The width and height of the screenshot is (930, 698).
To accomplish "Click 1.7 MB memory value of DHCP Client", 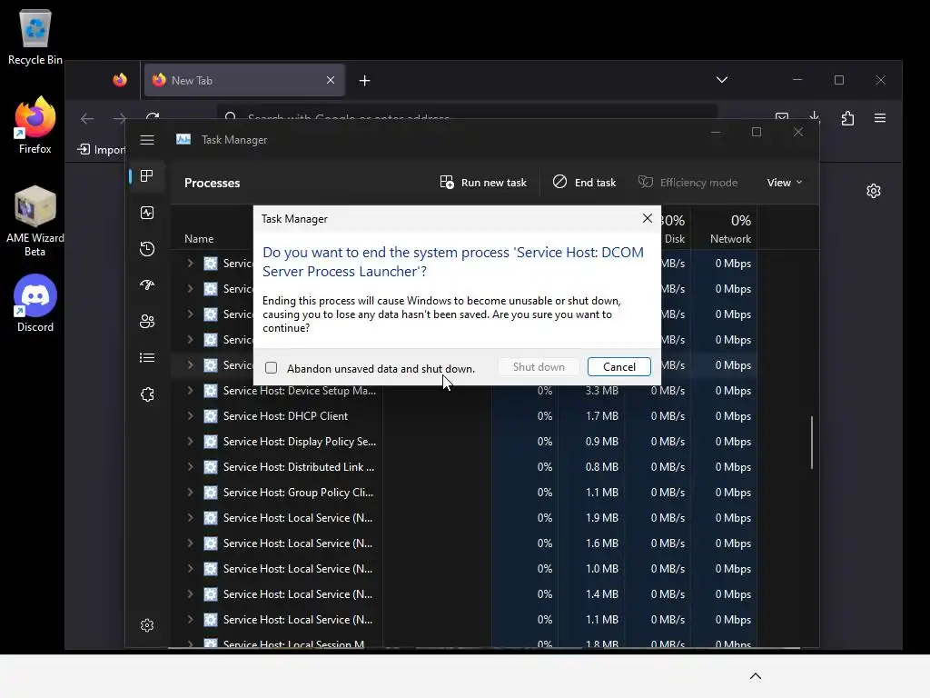I will (601, 416).
